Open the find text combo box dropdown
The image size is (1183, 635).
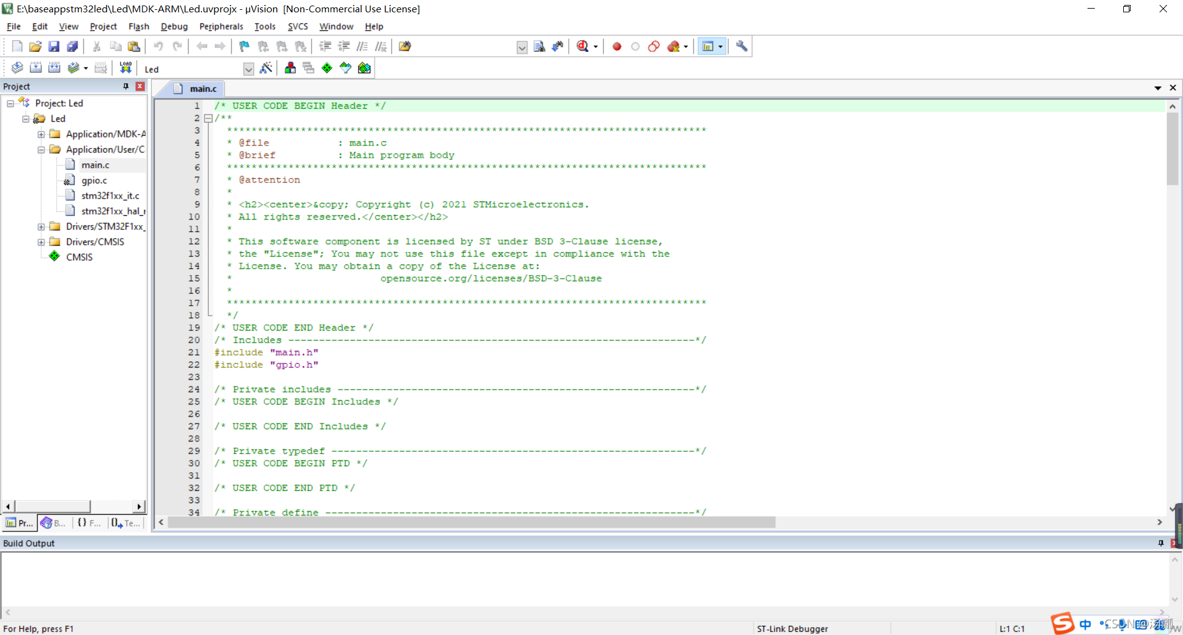(x=522, y=47)
